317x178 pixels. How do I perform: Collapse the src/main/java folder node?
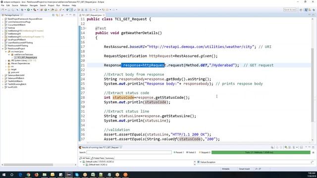point(6,51)
